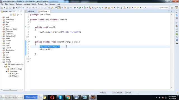Click Collapse All in Project Explorer
The image size is (179, 100).
(x=11, y=15)
